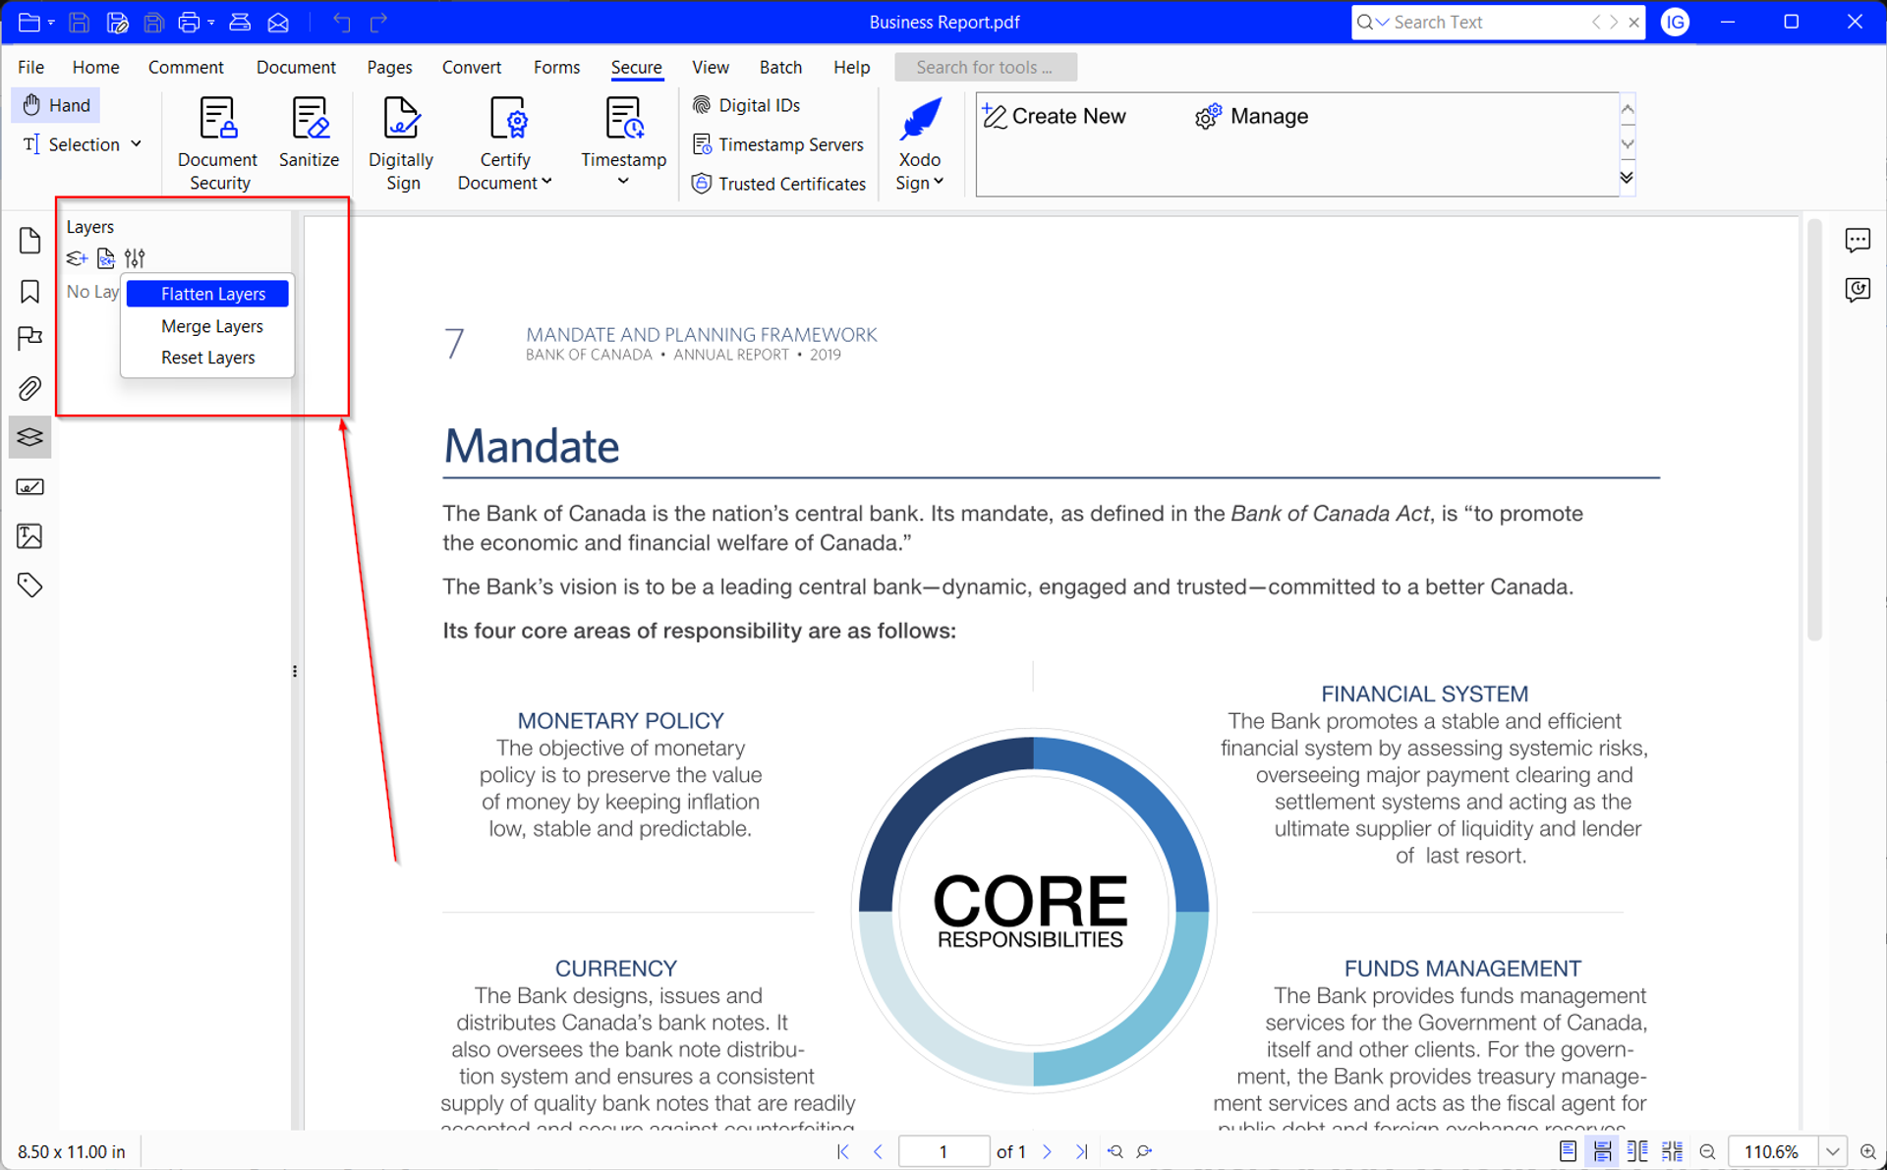Click the Tags sidebar icon

[29, 585]
